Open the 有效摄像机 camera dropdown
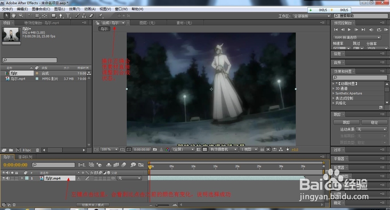This screenshot has height=210, width=390. tap(223, 149)
